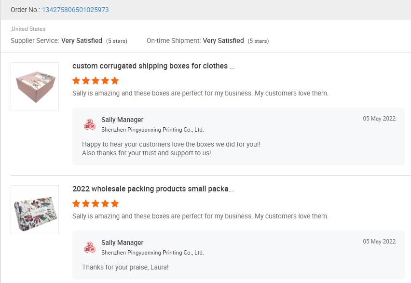The height and width of the screenshot is (283, 411).
Task: Open Shenzhen Pingyuanxing Printing link in corrugated boxes reply
Action: [152, 130]
